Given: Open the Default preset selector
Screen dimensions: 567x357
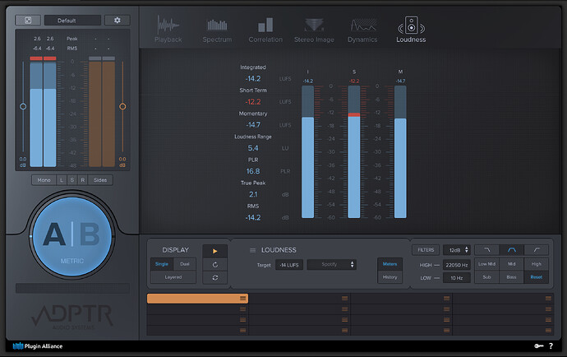Looking at the screenshot, I should click(x=72, y=21).
